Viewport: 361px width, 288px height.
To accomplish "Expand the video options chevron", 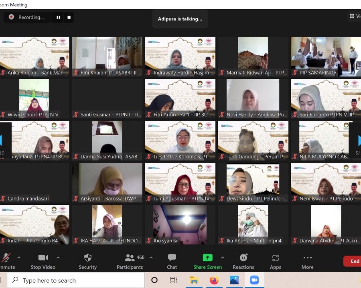I will 58,257.
